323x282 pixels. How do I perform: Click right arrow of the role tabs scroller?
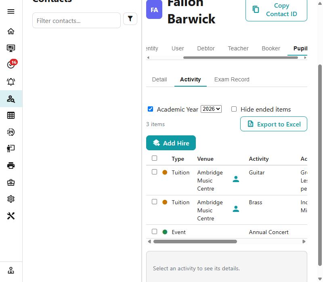[305, 58]
